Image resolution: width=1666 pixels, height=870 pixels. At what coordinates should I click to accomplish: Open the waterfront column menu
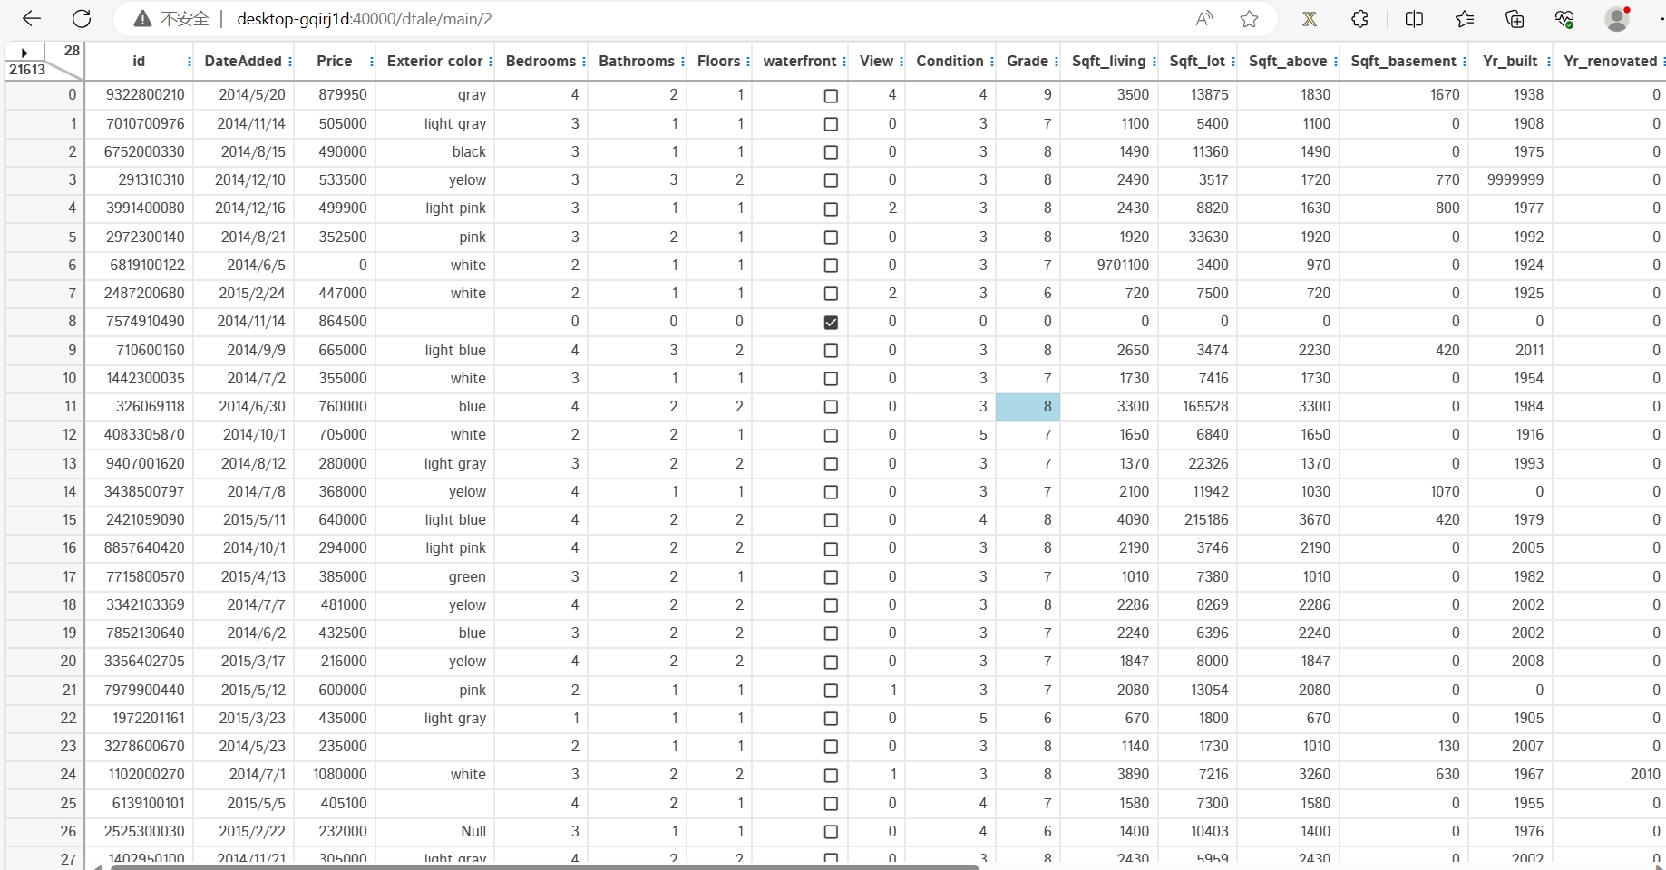[844, 62]
